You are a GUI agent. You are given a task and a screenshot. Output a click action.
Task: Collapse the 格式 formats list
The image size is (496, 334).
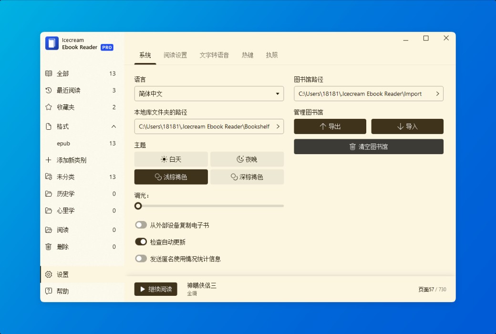114,126
